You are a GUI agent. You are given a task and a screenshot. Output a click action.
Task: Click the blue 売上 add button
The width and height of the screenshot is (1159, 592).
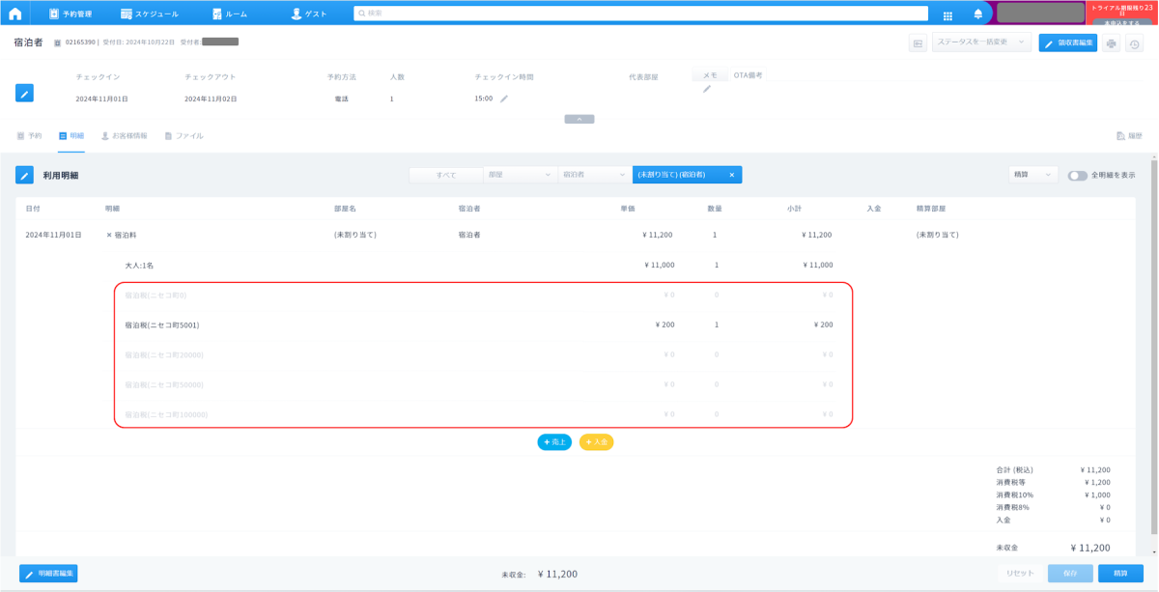(x=554, y=442)
